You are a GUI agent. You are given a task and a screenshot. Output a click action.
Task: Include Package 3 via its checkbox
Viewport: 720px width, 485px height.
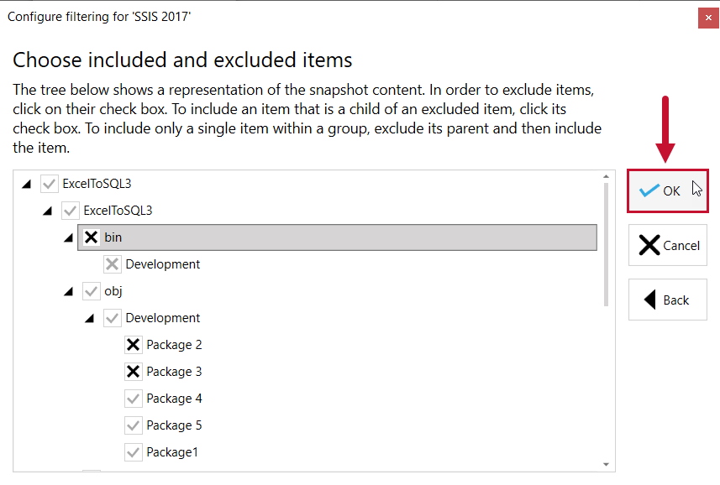(134, 372)
